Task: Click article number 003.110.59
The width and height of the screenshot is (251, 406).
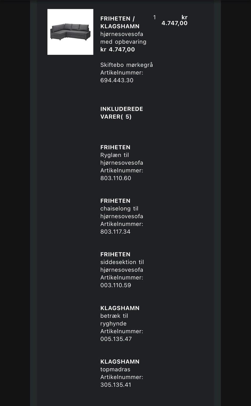Action: [116, 285]
